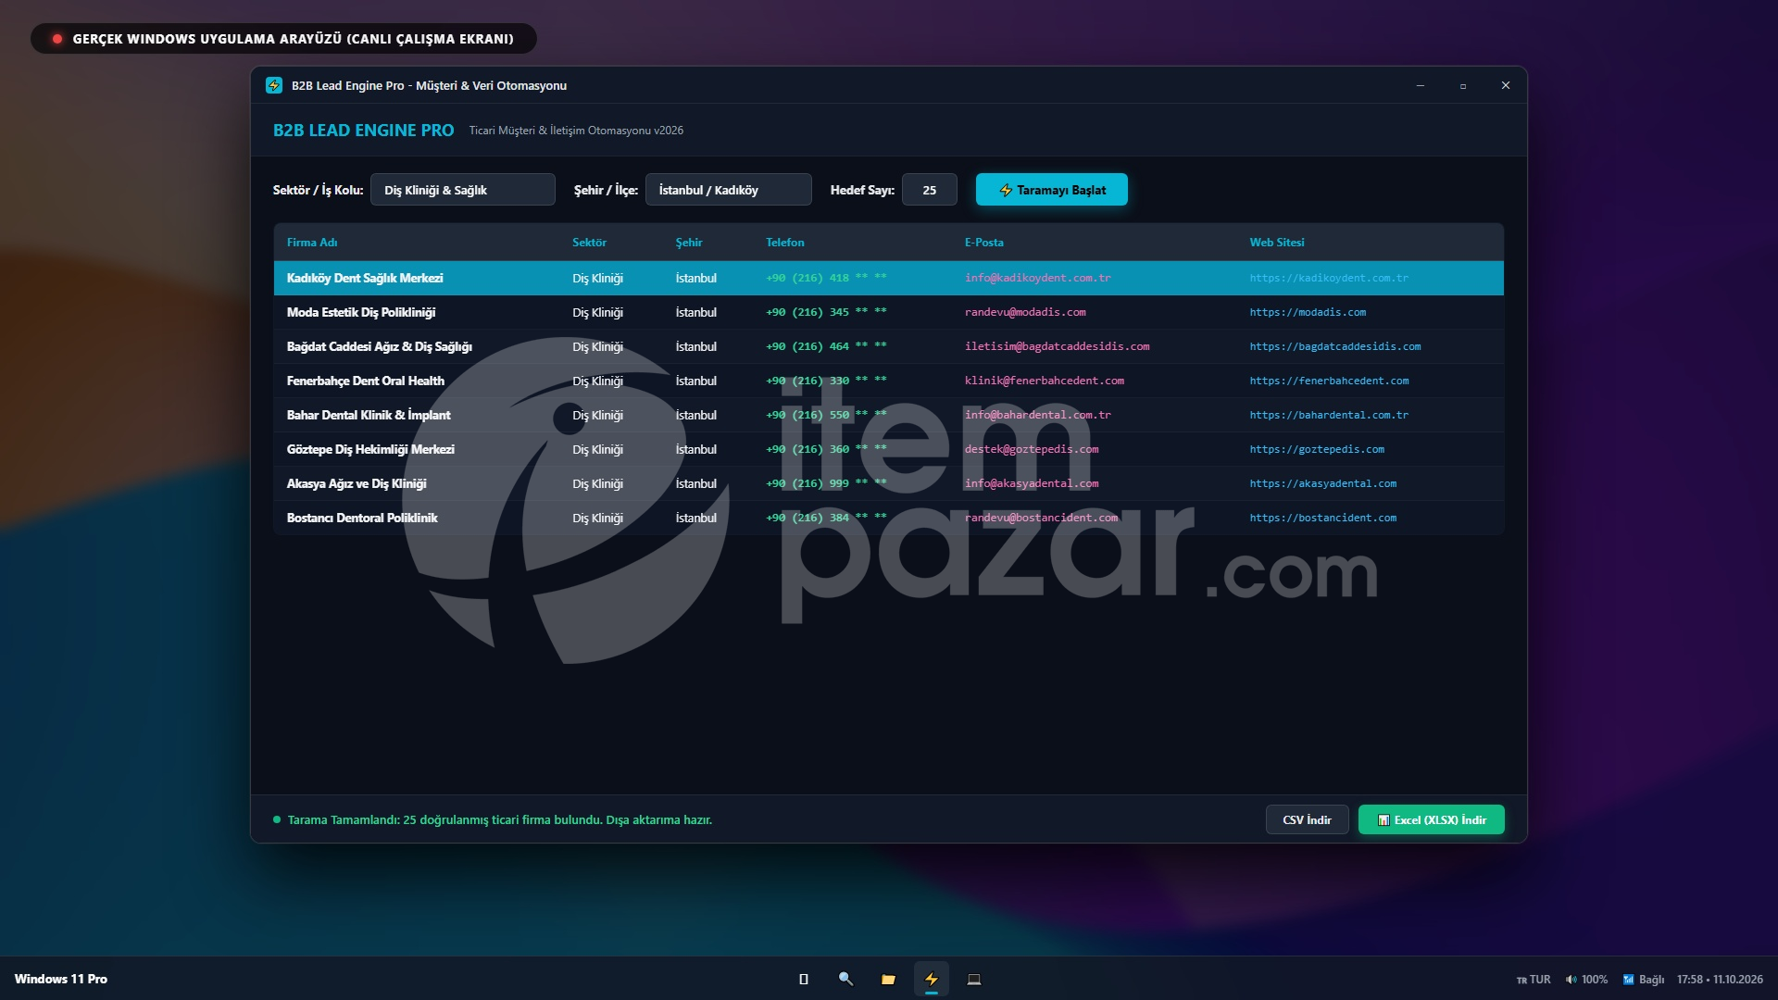Open the 17:58 clock in system tray
This screenshot has width=1778, height=1000.
[1720, 979]
